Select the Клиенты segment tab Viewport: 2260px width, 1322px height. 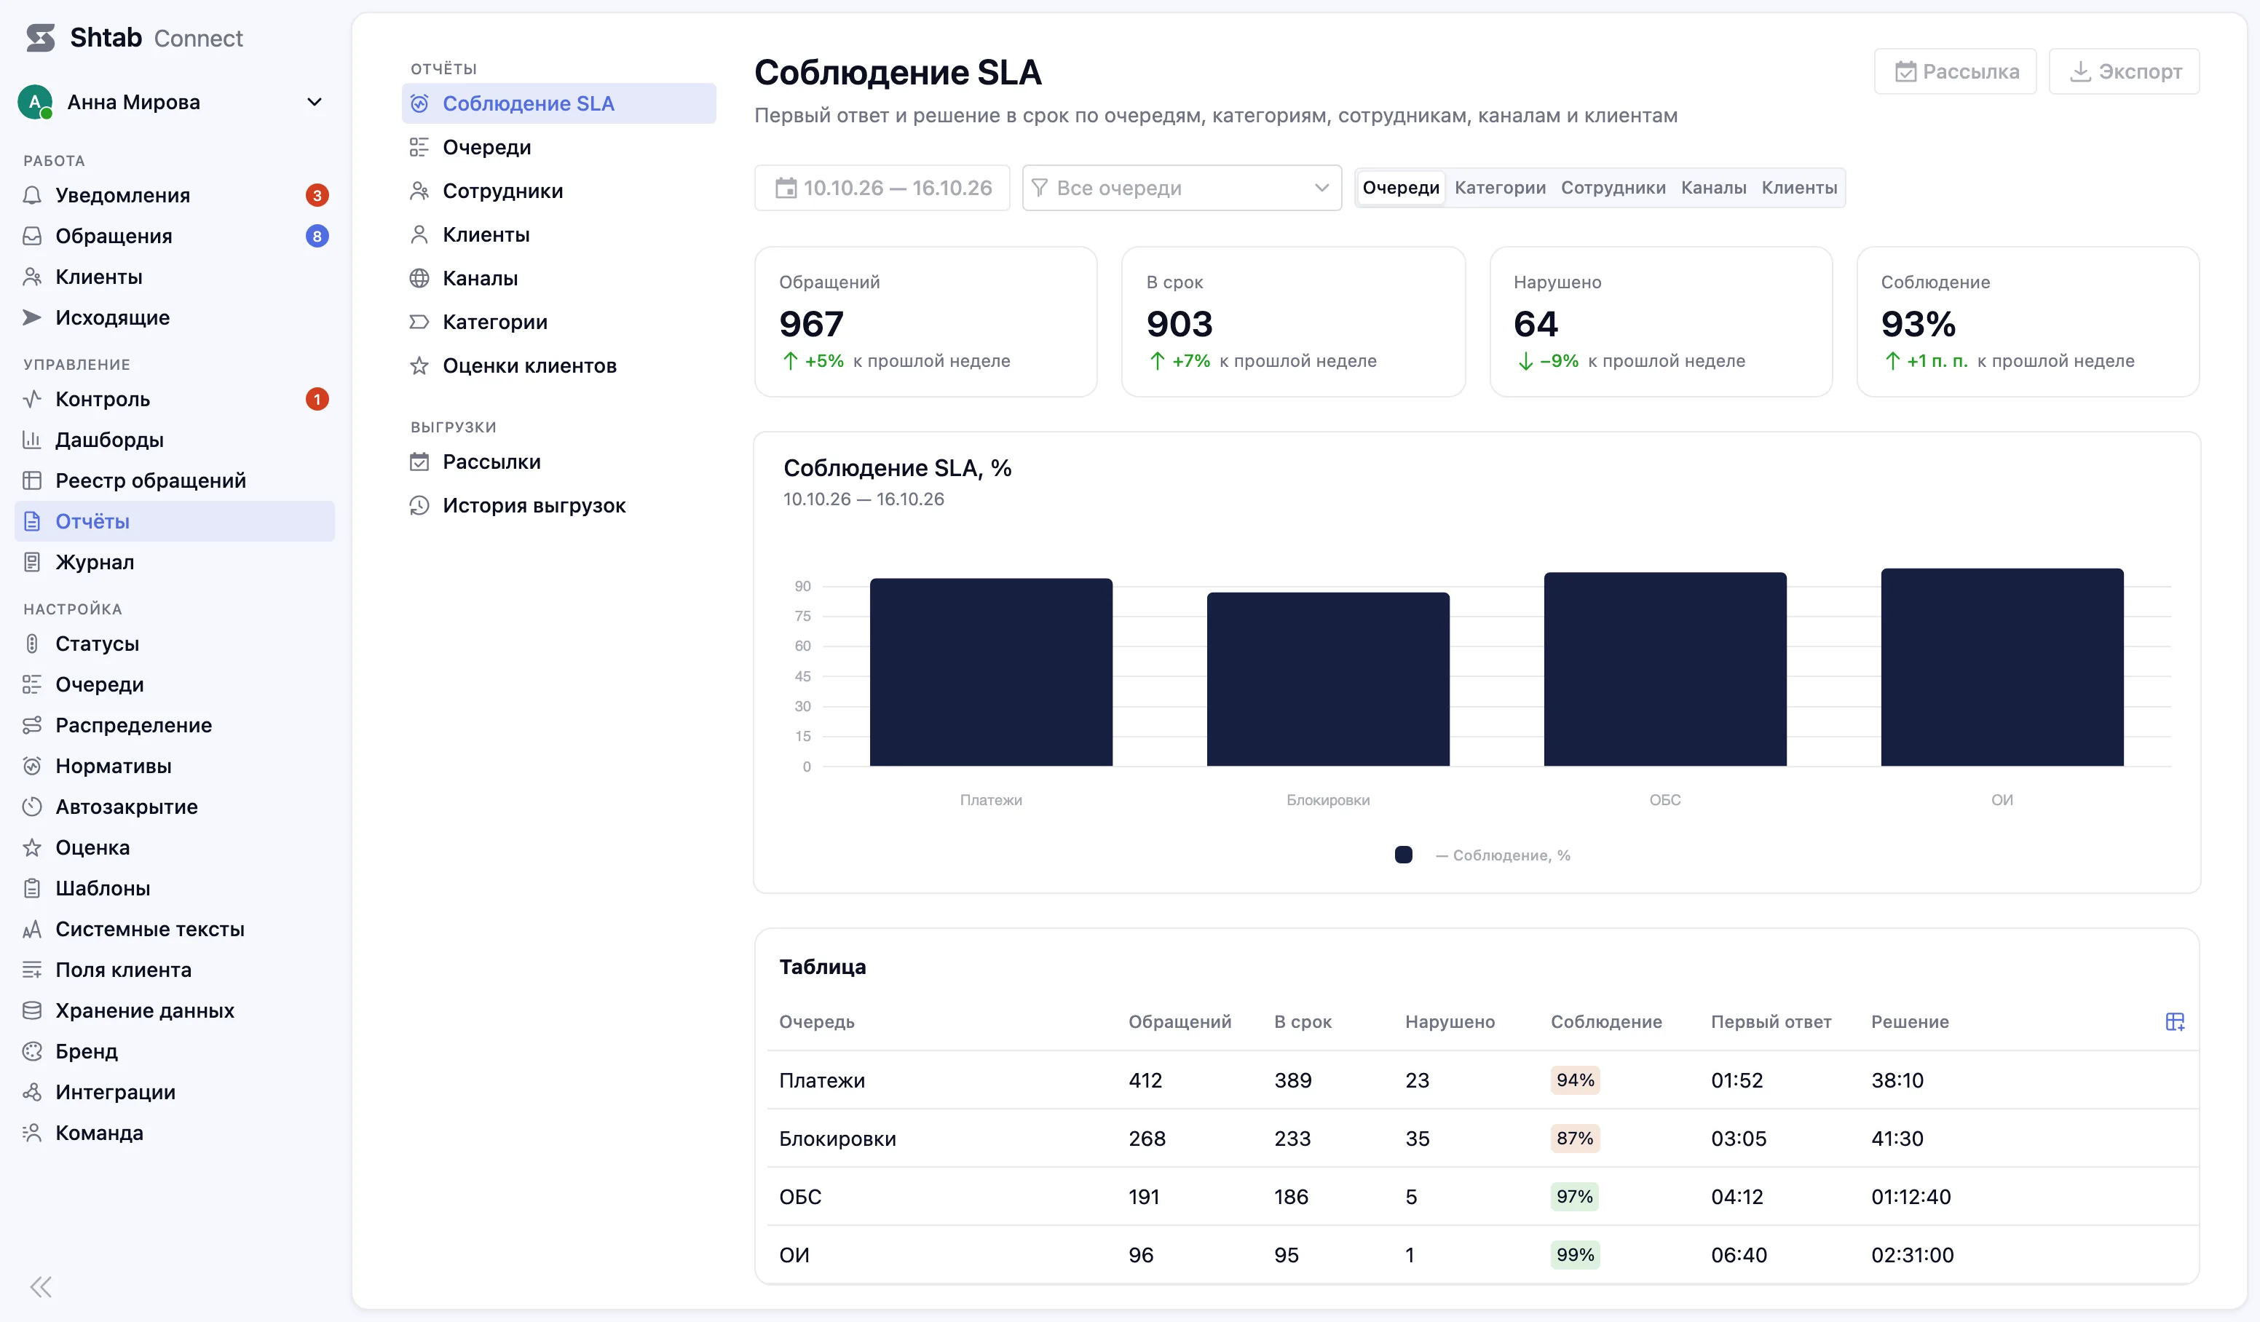(1798, 187)
